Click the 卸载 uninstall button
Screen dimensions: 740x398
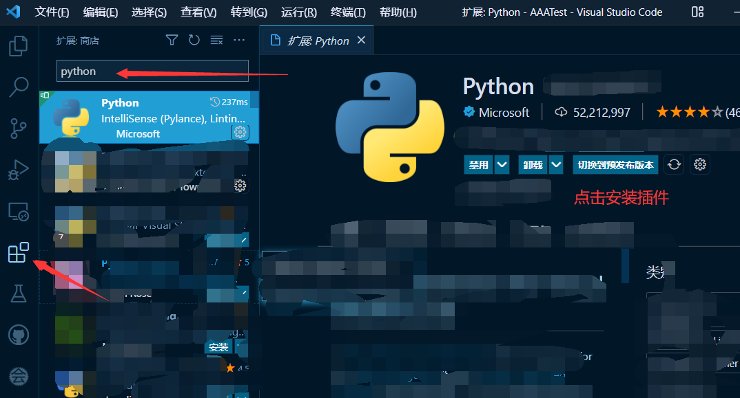[x=533, y=165]
